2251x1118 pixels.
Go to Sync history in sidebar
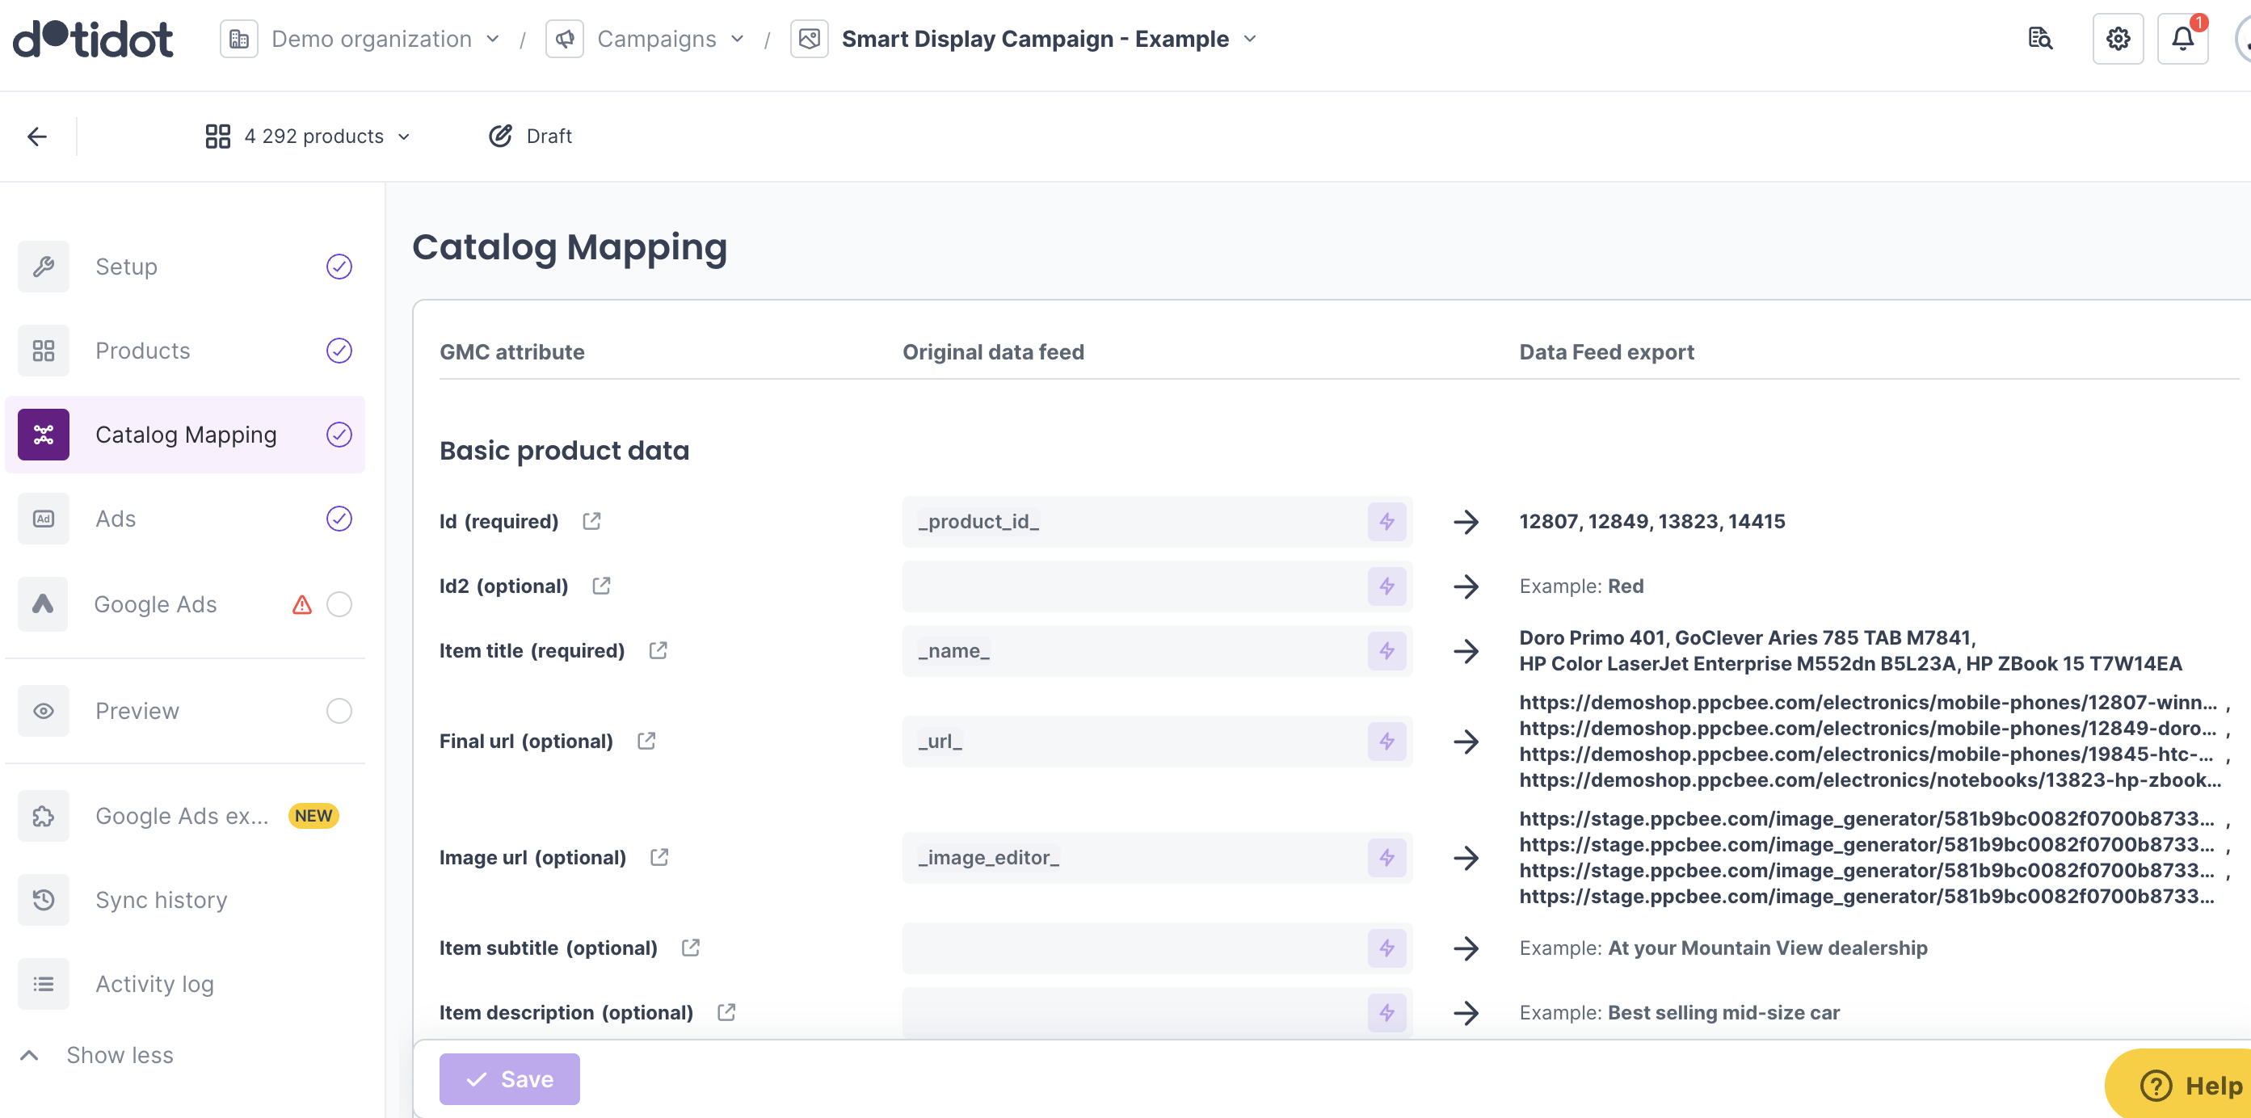pyautogui.click(x=161, y=900)
